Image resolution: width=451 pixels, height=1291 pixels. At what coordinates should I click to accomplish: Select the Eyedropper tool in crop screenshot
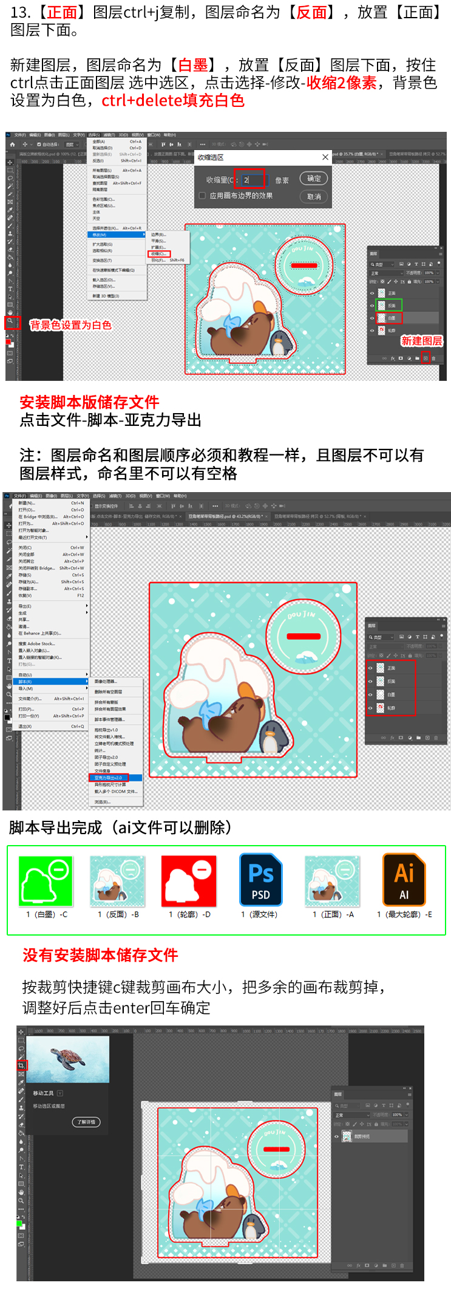click(21, 1083)
